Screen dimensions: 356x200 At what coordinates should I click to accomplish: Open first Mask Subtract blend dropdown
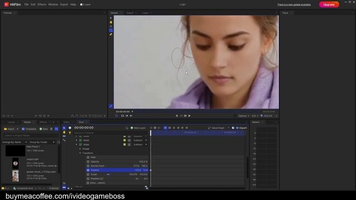(140, 141)
